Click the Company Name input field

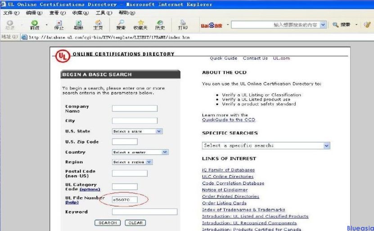click(x=135, y=108)
